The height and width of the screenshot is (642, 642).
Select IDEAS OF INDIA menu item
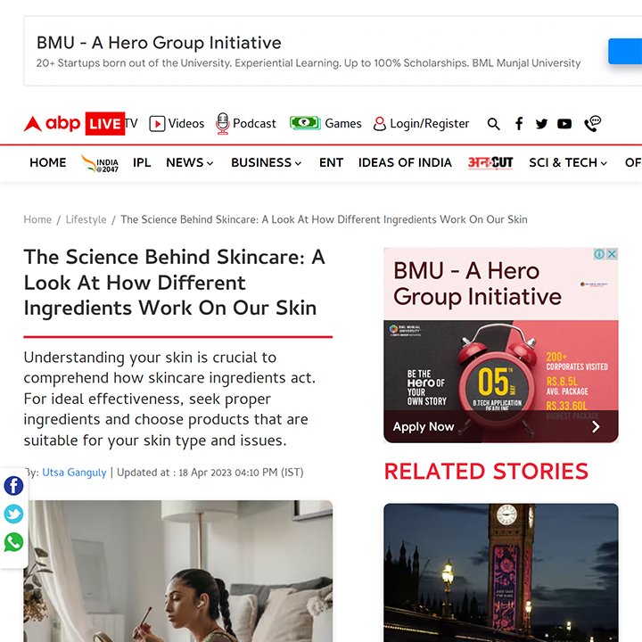tap(405, 162)
